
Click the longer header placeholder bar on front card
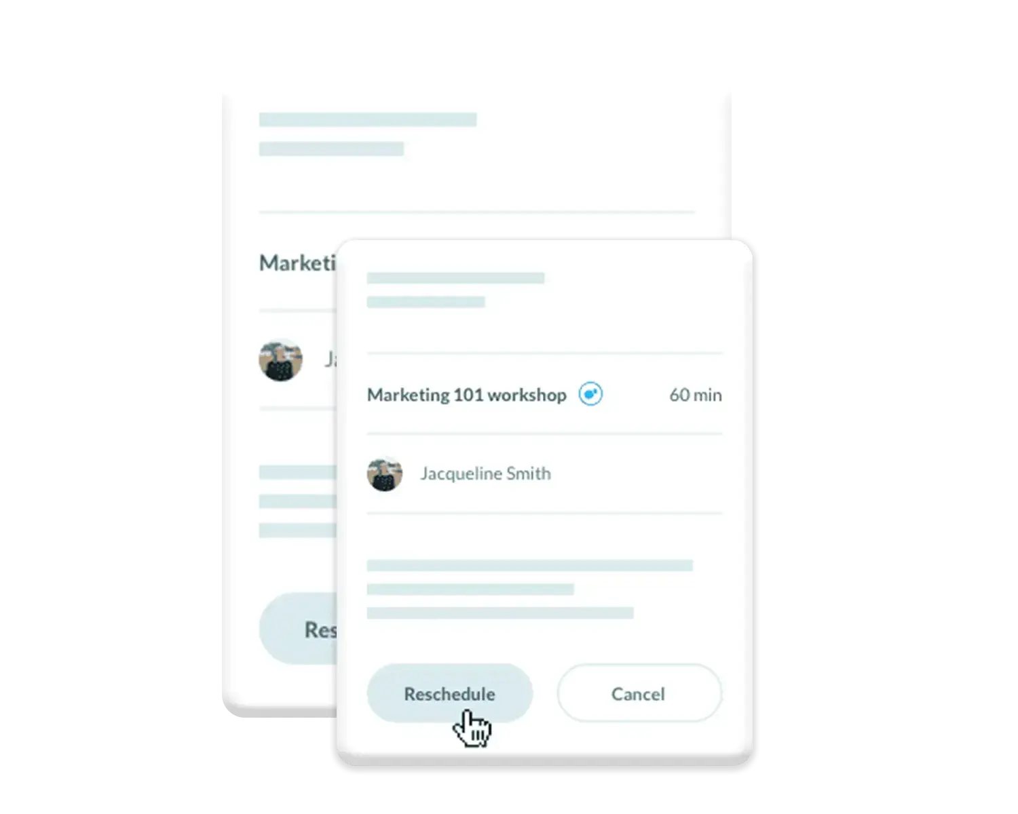[x=455, y=277]
